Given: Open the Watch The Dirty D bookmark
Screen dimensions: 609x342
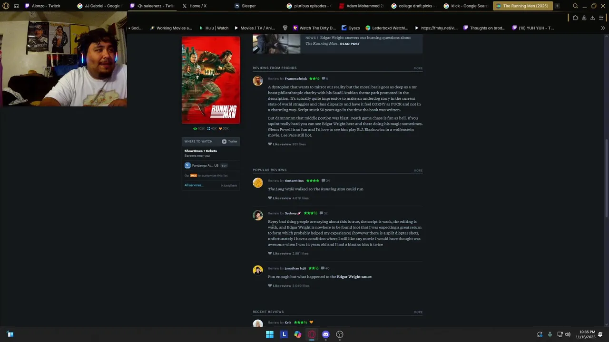Looking at the screenshot, I should tap(314, 28).
